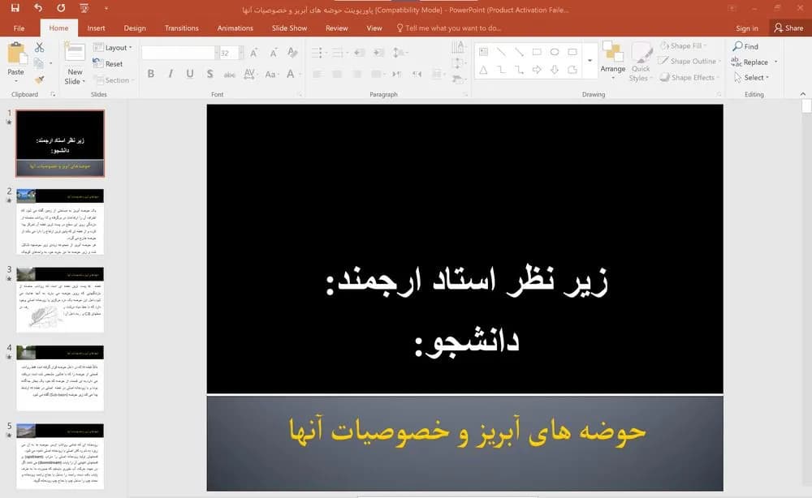Undo the last action
Image resolution: width=812 pixels, height=498 pixels.
point(38,8)
